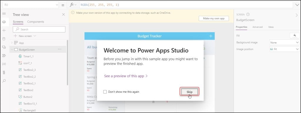Image resolution: width=301 pixels, height=113 pixels.
Task: Open the New screen dropdown
Action: pos(25,36)
